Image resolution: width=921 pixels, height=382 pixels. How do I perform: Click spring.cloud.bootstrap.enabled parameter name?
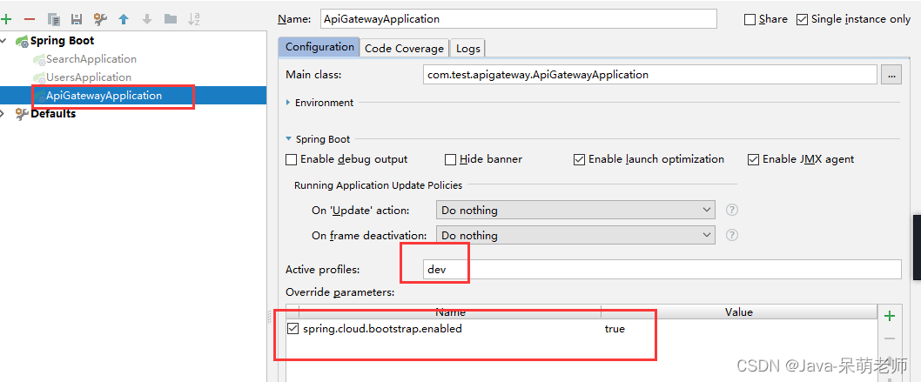pyautogui.click(x=382, y=329)
